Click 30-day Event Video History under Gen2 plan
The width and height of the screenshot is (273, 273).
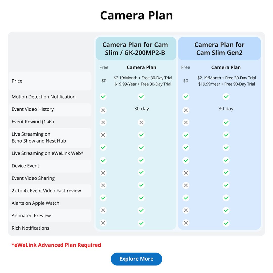pos(226,109)
